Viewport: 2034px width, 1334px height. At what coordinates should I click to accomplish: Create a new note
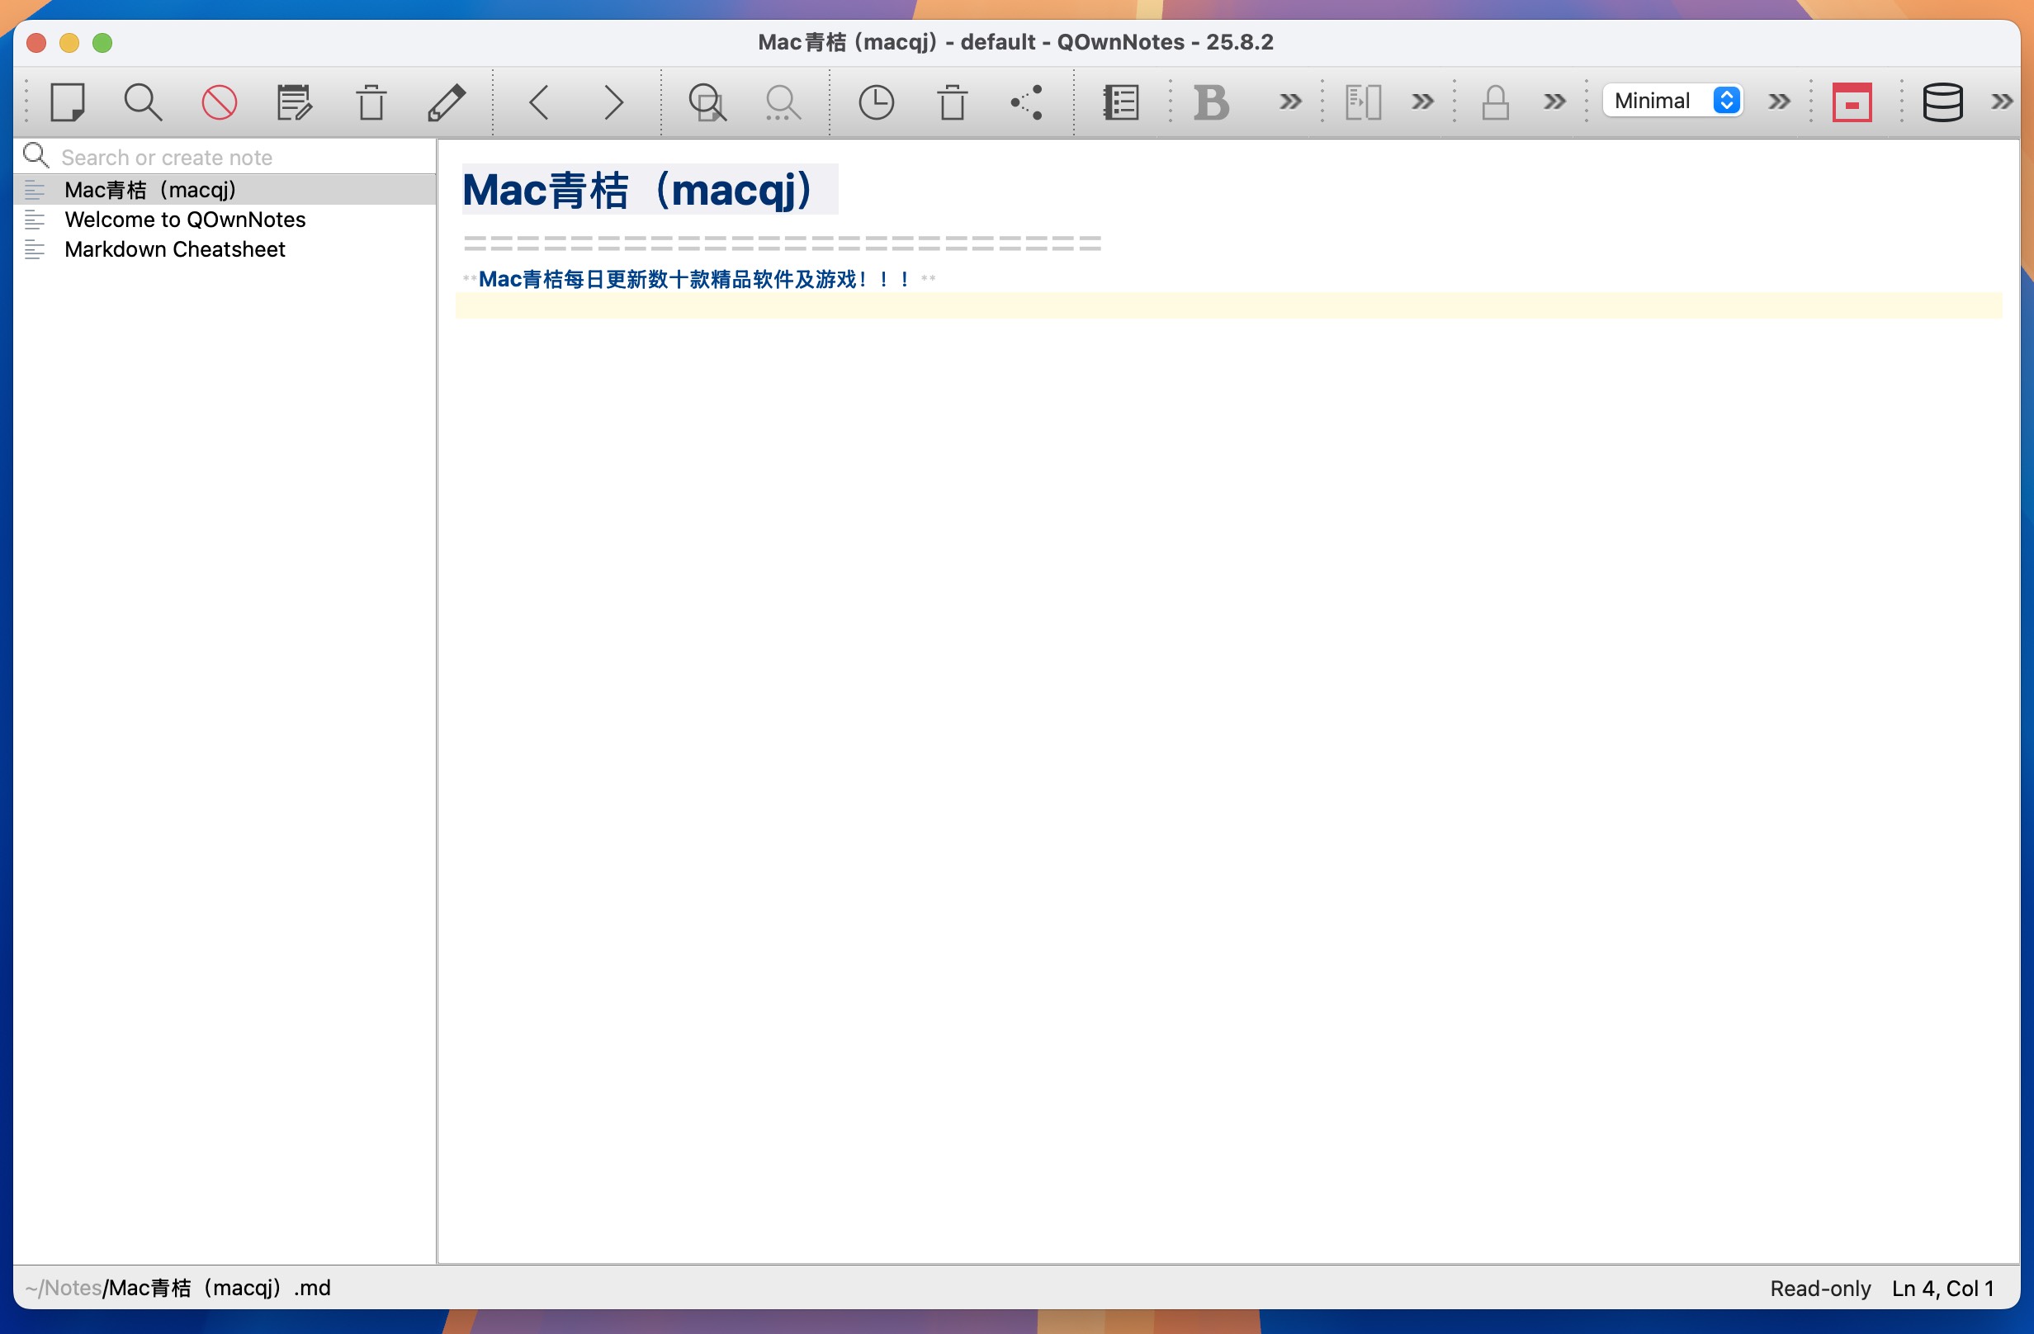70,101
